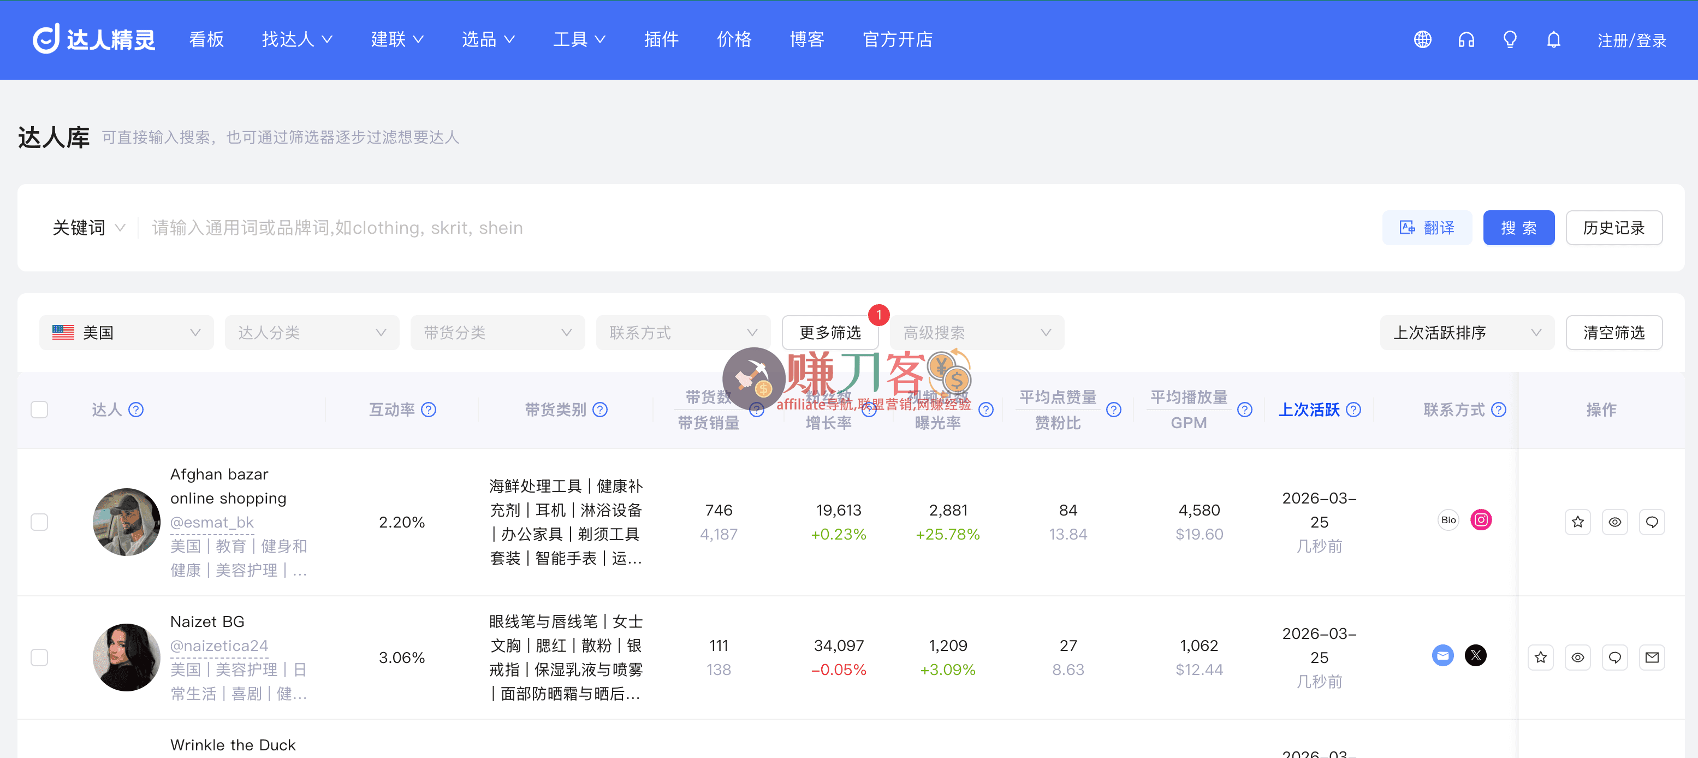Check the select-all checkbox in table header
This screenshot has height=758, width=1698.
click(x=39, y=410)
